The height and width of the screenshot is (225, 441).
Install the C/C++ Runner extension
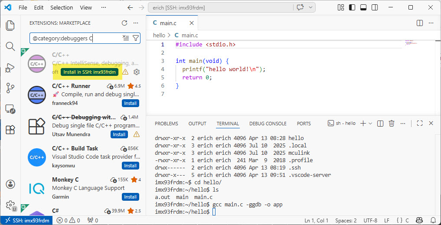tap(131, 103)
